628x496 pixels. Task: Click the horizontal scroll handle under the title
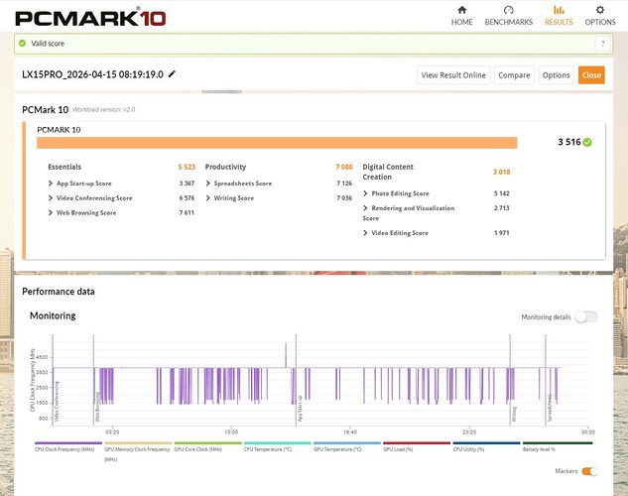point(221,91)
